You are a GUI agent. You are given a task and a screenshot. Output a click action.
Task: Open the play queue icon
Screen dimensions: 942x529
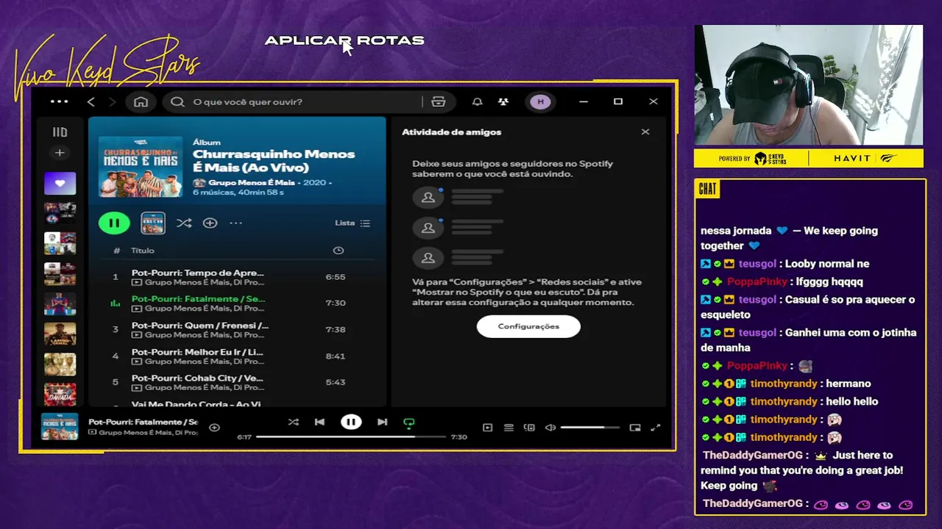(x=509, y=428)
